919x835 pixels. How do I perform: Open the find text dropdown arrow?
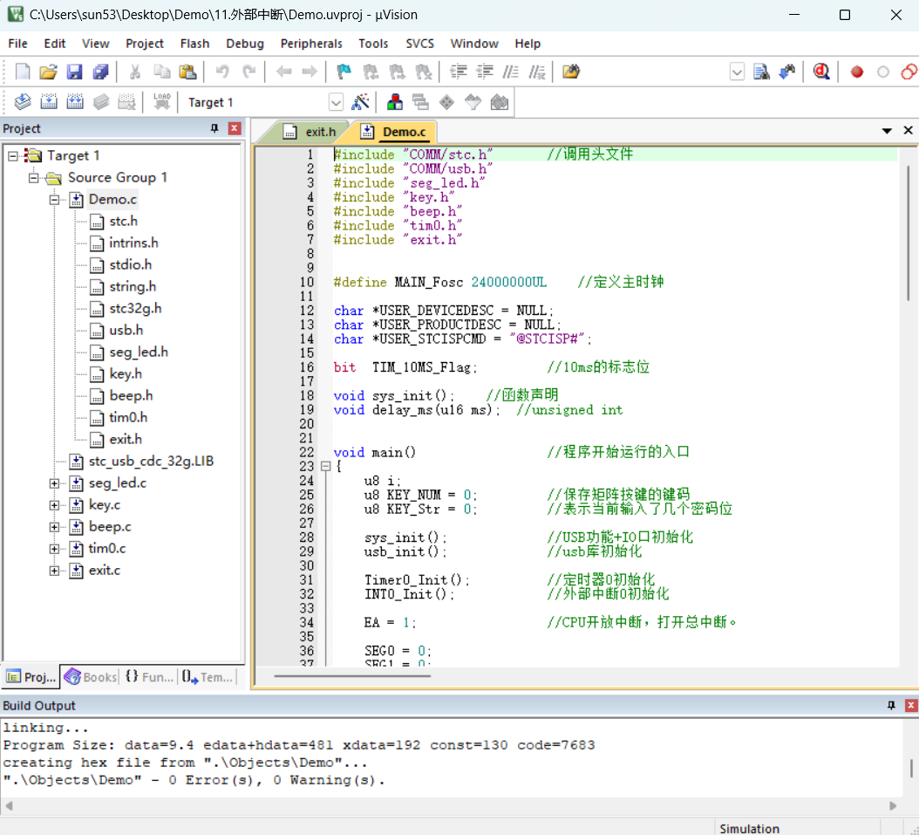pyautogui.click(x=737, y=72)
